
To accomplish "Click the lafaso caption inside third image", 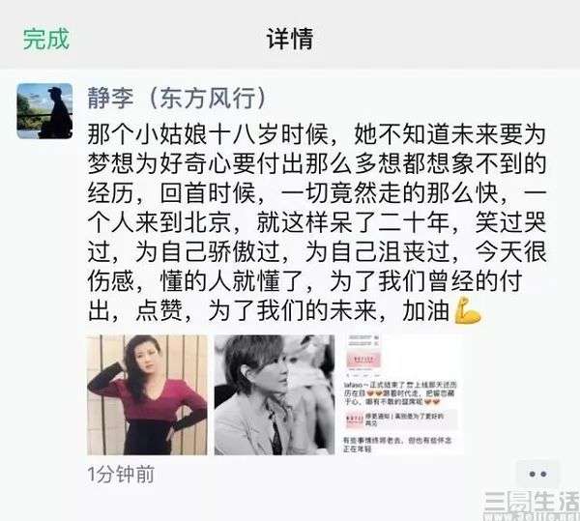I will [399, 393].
